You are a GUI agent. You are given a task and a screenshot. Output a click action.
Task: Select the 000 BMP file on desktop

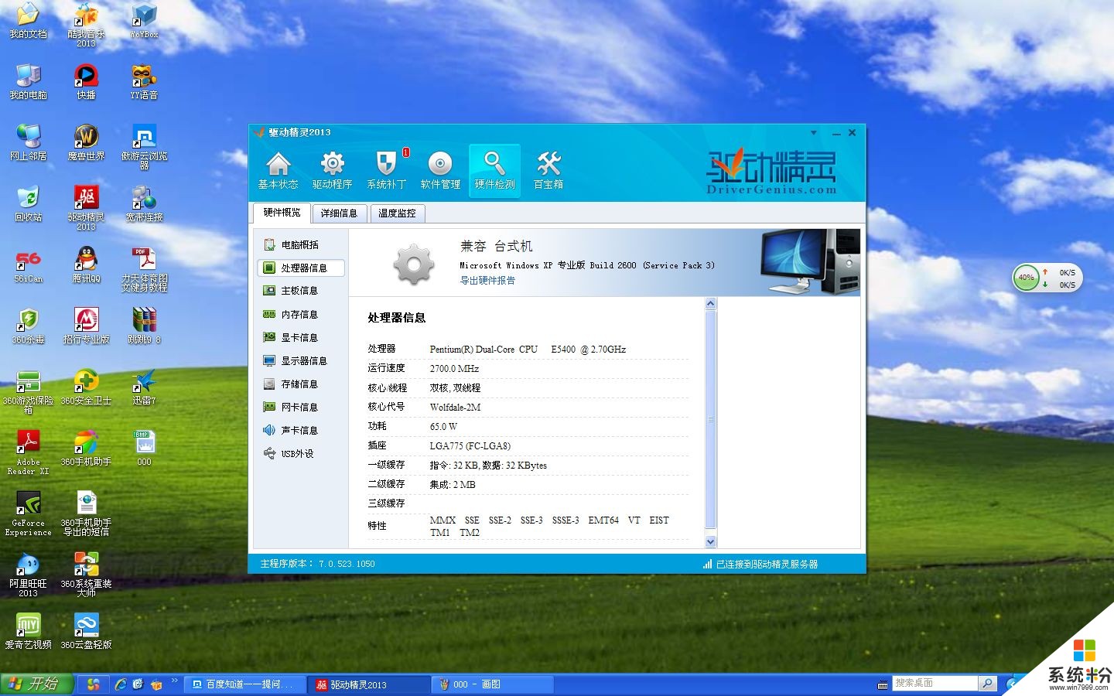(144, 449)
